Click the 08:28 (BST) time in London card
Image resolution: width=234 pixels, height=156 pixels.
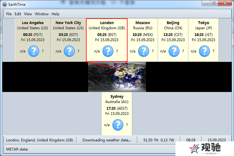pyautogui.click(x=107, y=35)
